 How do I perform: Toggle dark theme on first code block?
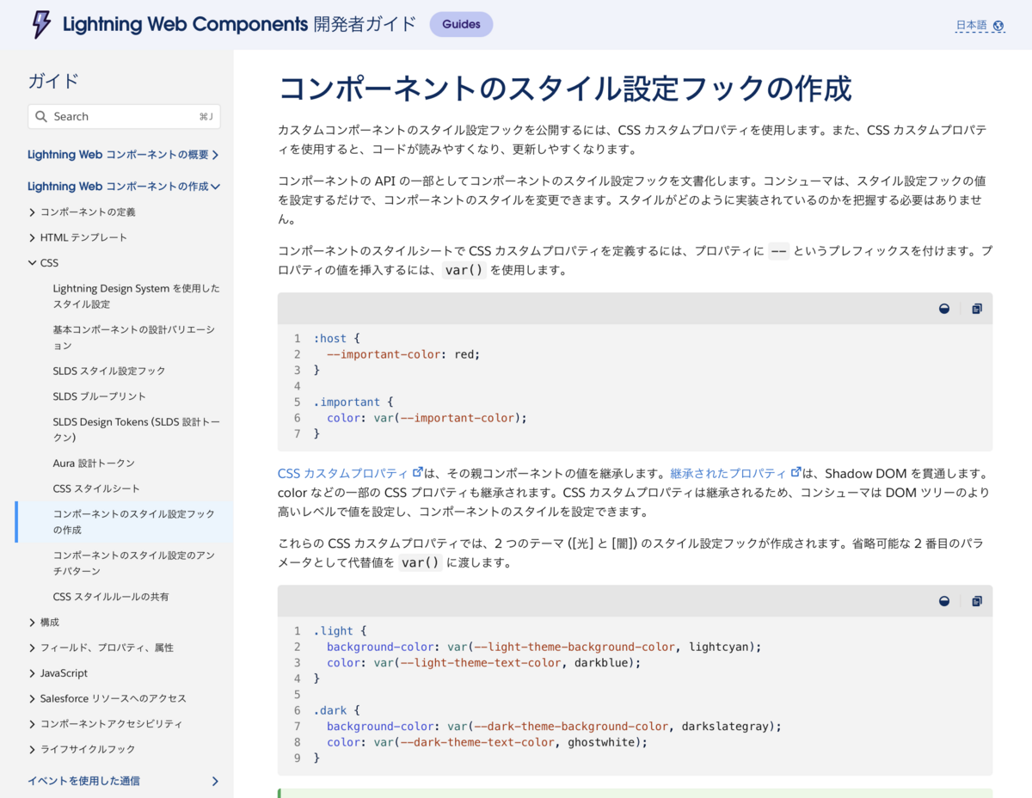944,309
